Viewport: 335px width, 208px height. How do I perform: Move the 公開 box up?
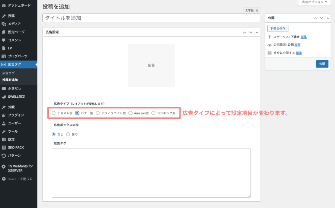pyautogui.click(x=315, y=18)
